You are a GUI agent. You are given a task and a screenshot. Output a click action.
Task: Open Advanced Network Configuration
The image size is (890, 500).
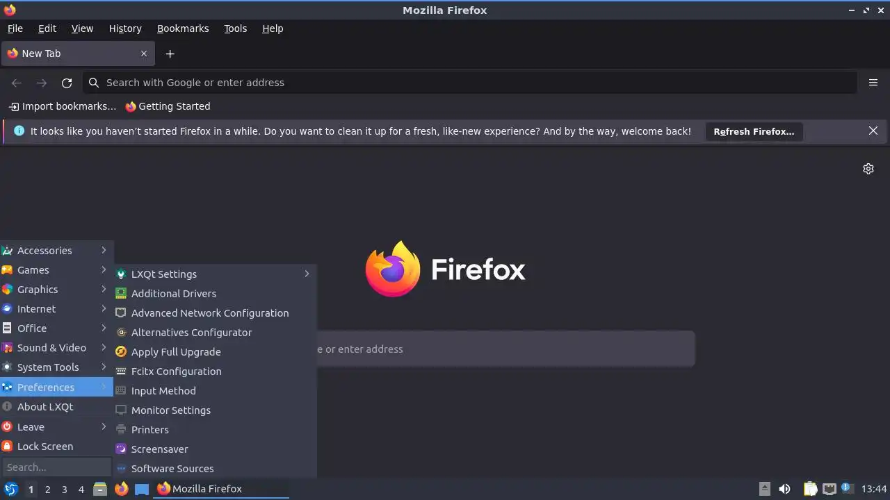[x=215, y=313]
